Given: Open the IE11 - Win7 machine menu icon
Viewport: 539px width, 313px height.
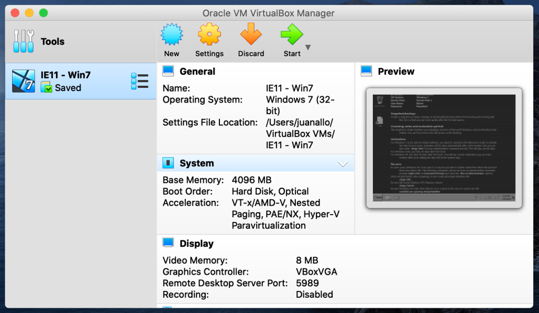Looking at the screenshot, I should pos(140,81).
